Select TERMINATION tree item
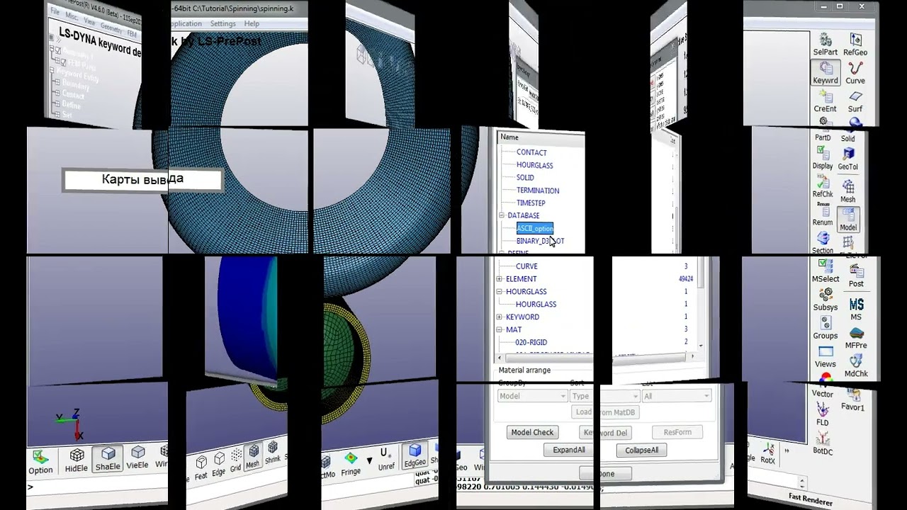907x510 pixels. (538, 191)
